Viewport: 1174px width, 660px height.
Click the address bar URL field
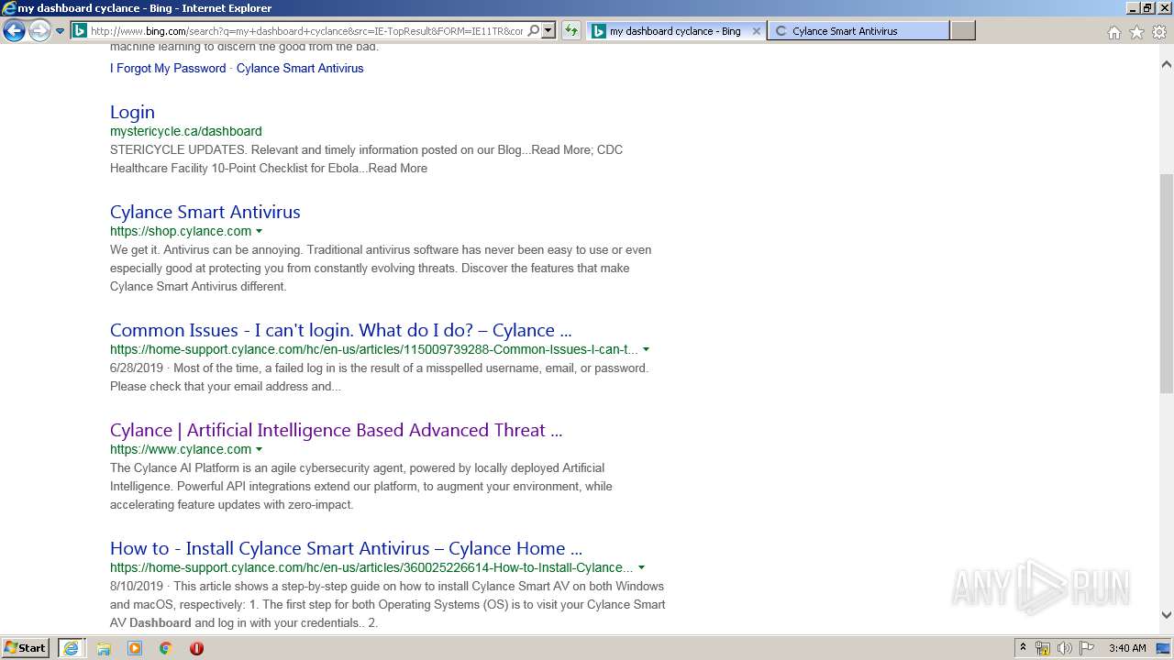pos(306,30)
